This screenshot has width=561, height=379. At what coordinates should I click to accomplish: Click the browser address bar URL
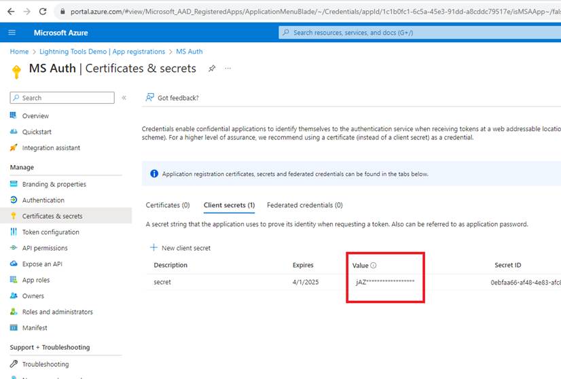point(315,12)
